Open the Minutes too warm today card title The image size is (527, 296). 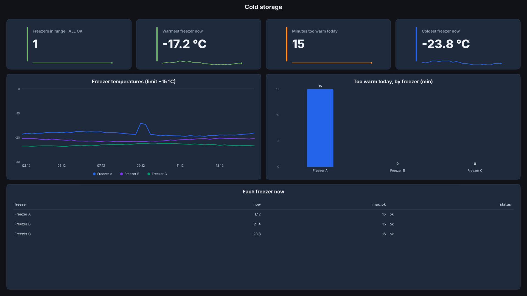[315, 31]
